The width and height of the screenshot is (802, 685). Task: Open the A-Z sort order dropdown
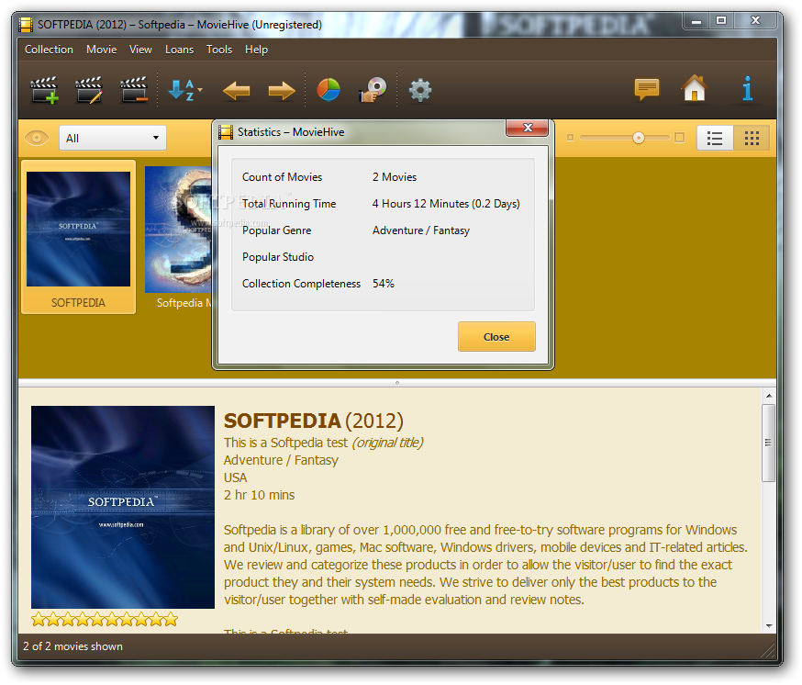click(185, 90)
